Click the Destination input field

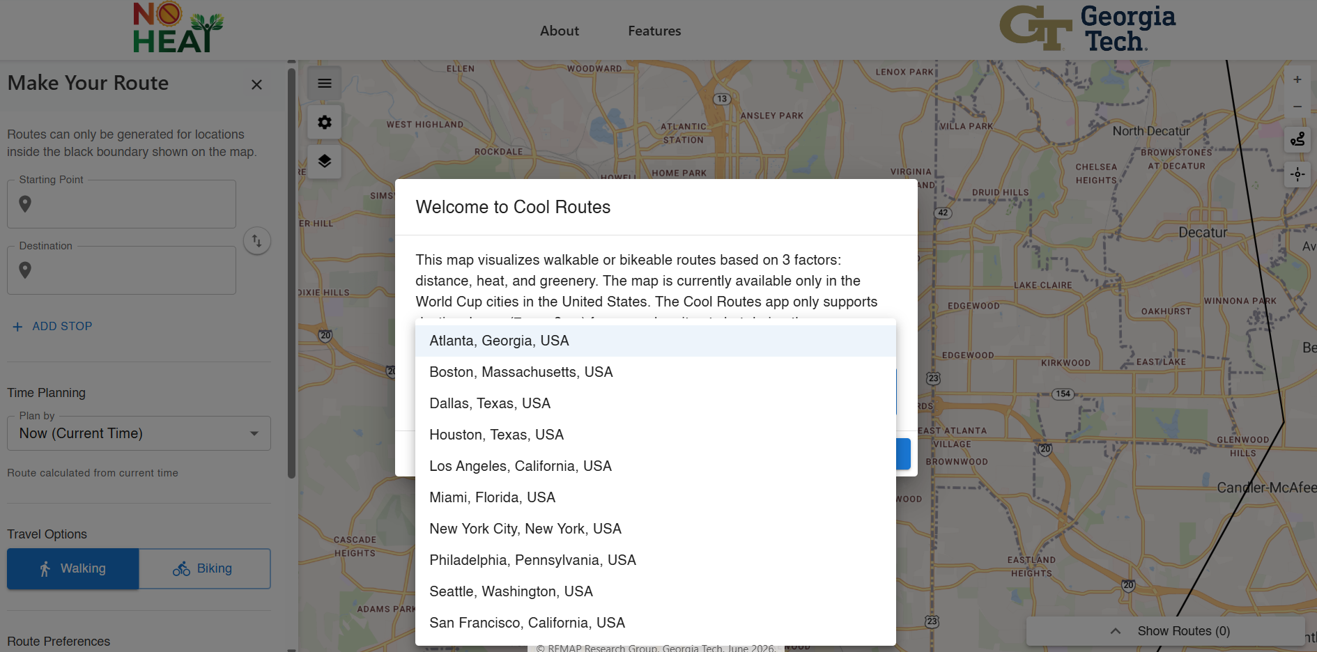(122, 270)
